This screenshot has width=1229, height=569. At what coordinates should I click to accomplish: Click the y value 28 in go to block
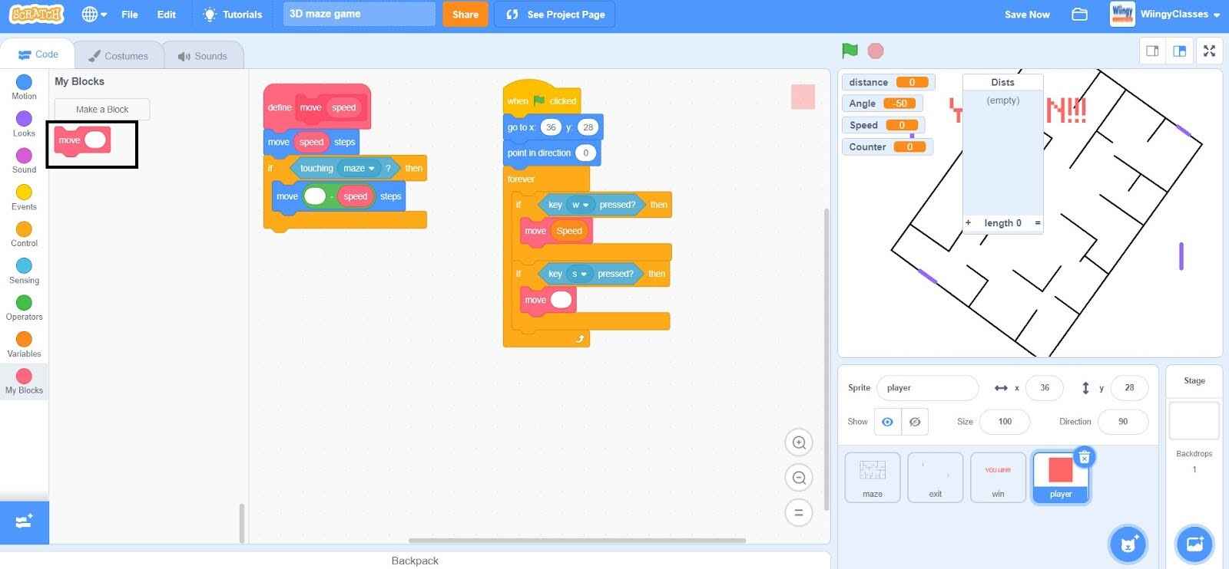click(x=588, y=127)
